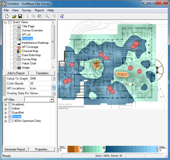Screen dimensions: 170x160
Task: Click the Channel Map colored icon
Action: click(19, 51)
